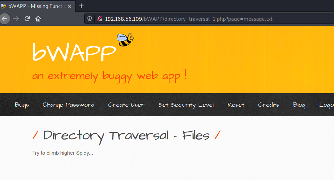334x180 pixels.
Task: Open the Credits page
Action: pos(269,105)
